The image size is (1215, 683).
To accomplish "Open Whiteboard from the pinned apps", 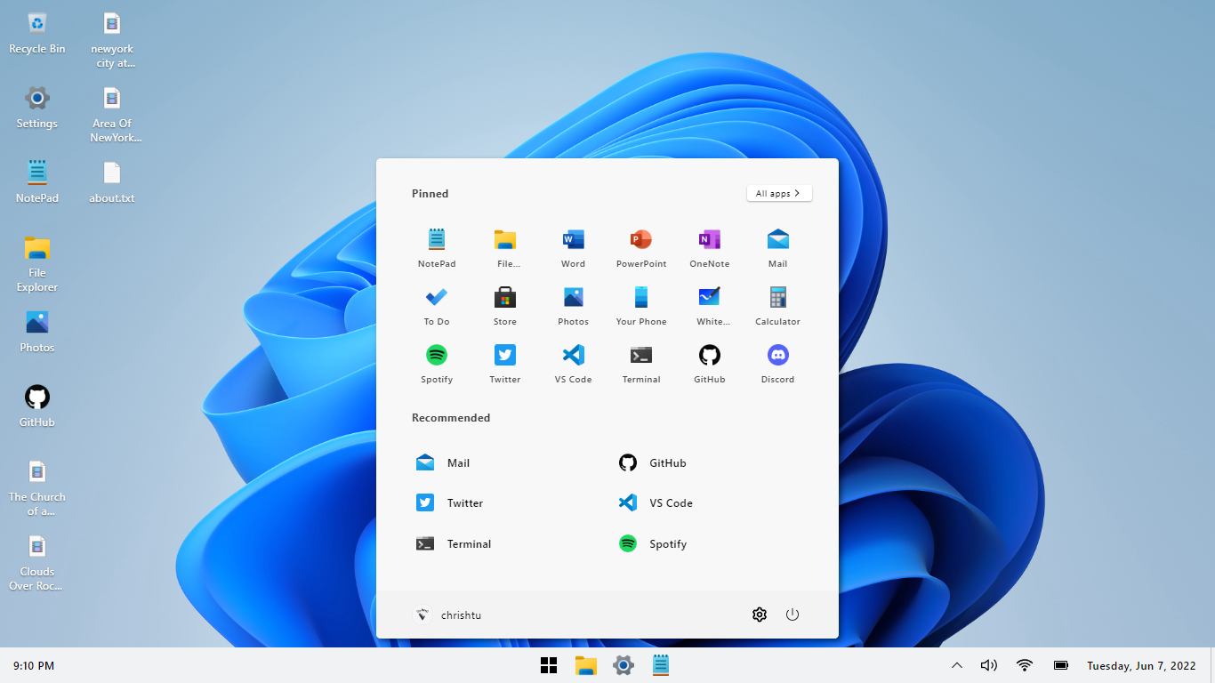I will pos(709,306).
